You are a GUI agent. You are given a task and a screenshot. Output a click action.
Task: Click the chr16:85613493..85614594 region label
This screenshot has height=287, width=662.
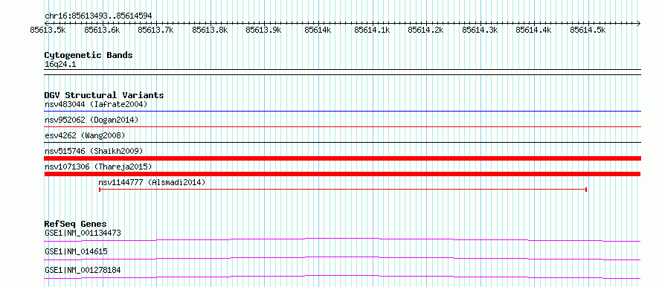coord(98,16)
